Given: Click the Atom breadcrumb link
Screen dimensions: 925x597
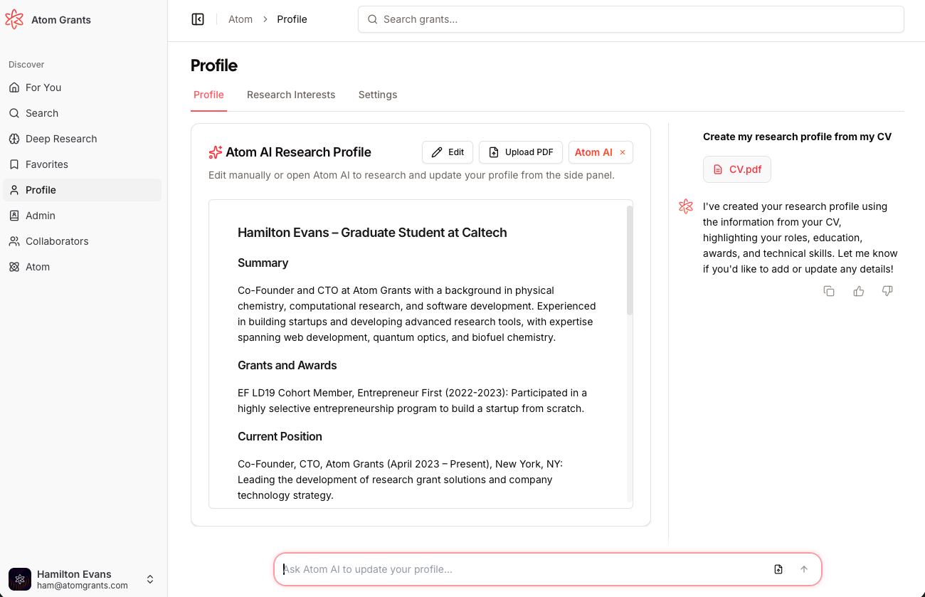Looking at the screenshot, I should click(240, 19).
